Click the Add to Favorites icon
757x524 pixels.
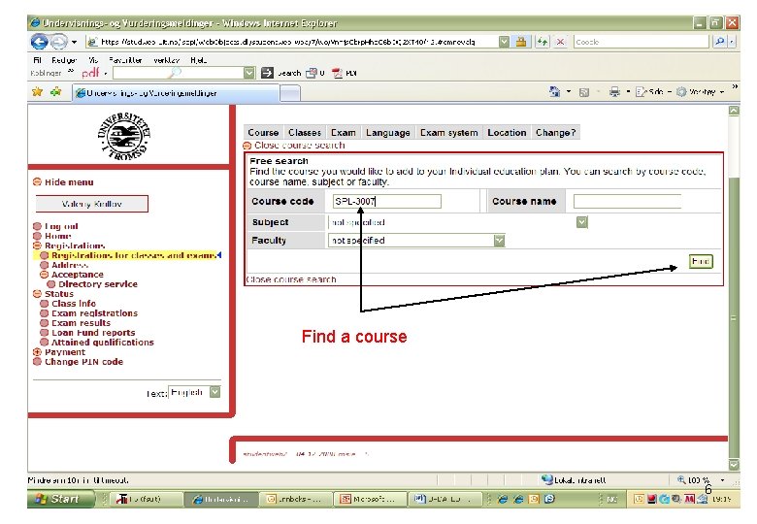coord(56,91)
